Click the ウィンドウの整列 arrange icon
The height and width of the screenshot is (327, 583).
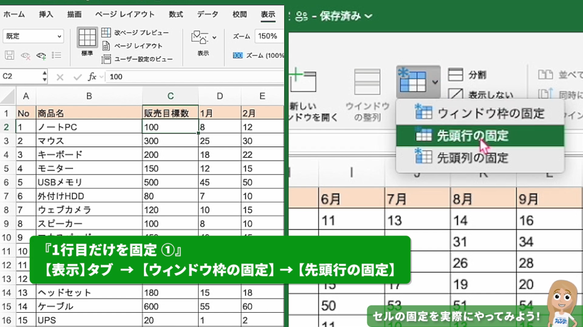[x=367, y=82]
